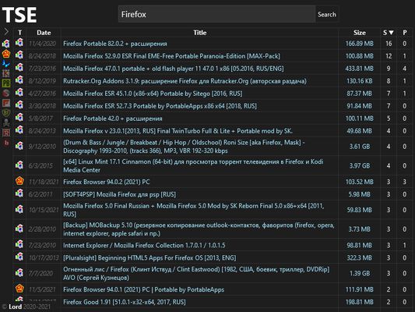Open Firefox Good 1.91 link

125,302
